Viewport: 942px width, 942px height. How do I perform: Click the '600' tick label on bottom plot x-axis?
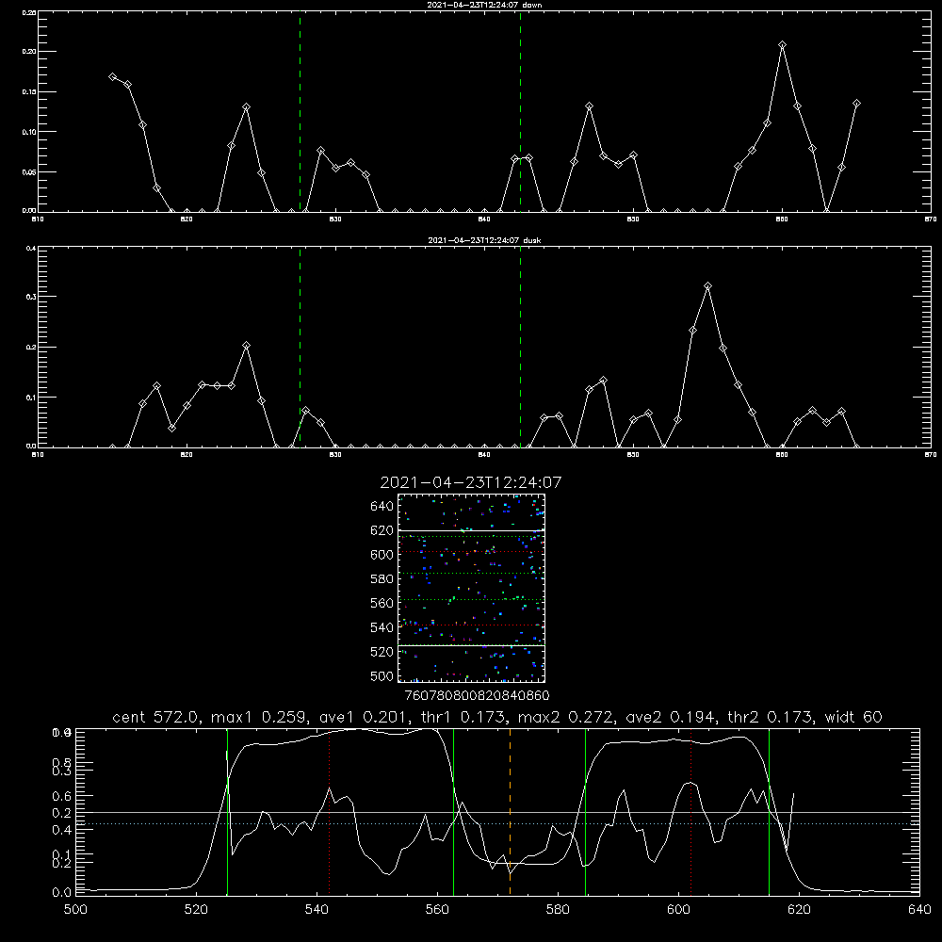pyautogui.click(x=679, y=910)
